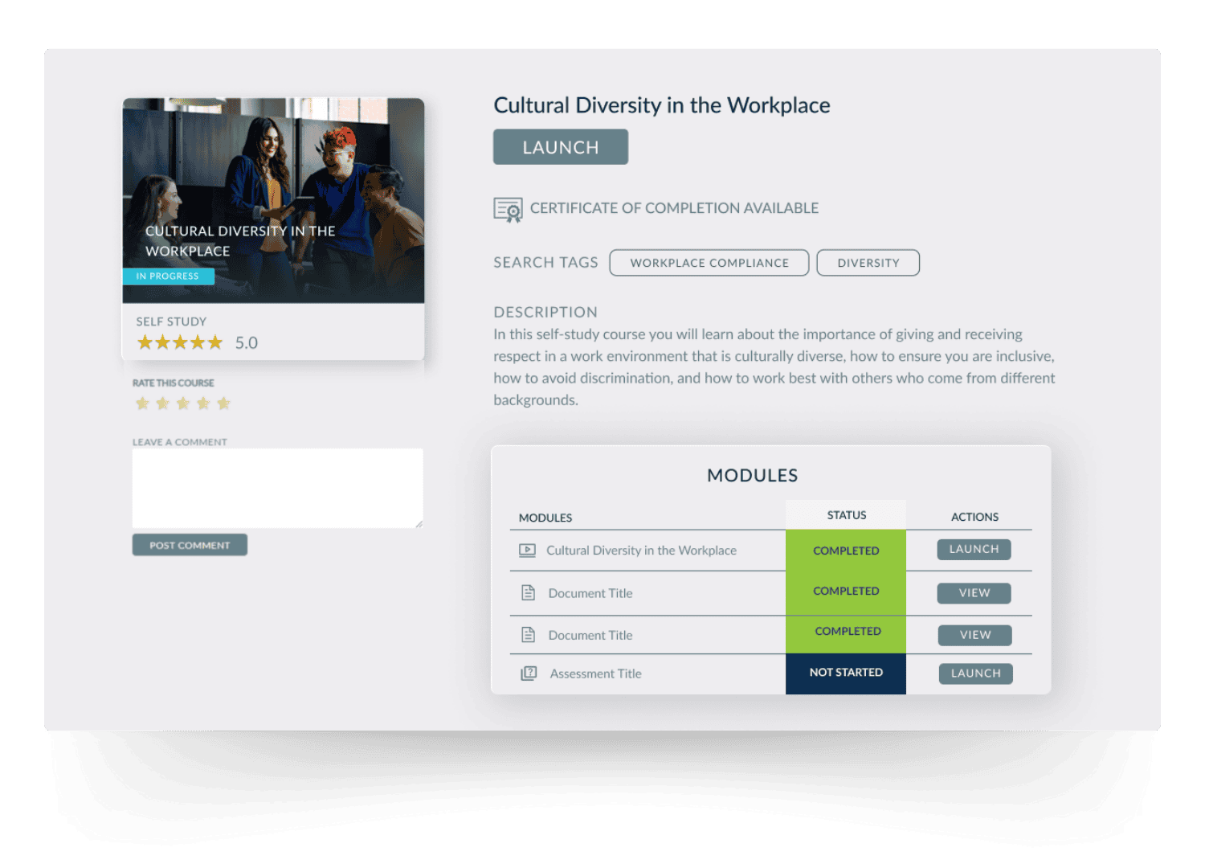Click the first star under Rate This Course

(142, 403)
